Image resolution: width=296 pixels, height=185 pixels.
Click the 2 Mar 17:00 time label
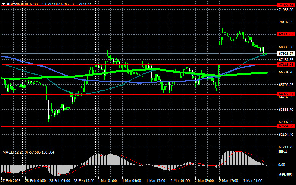229,181
